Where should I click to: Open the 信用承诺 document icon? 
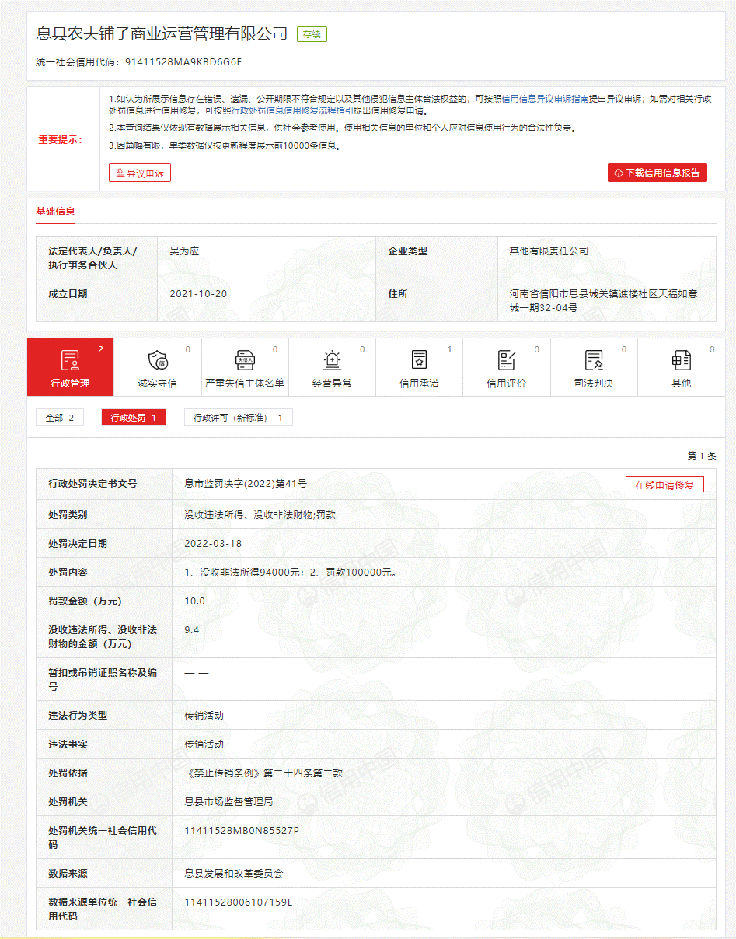[419, 360]
